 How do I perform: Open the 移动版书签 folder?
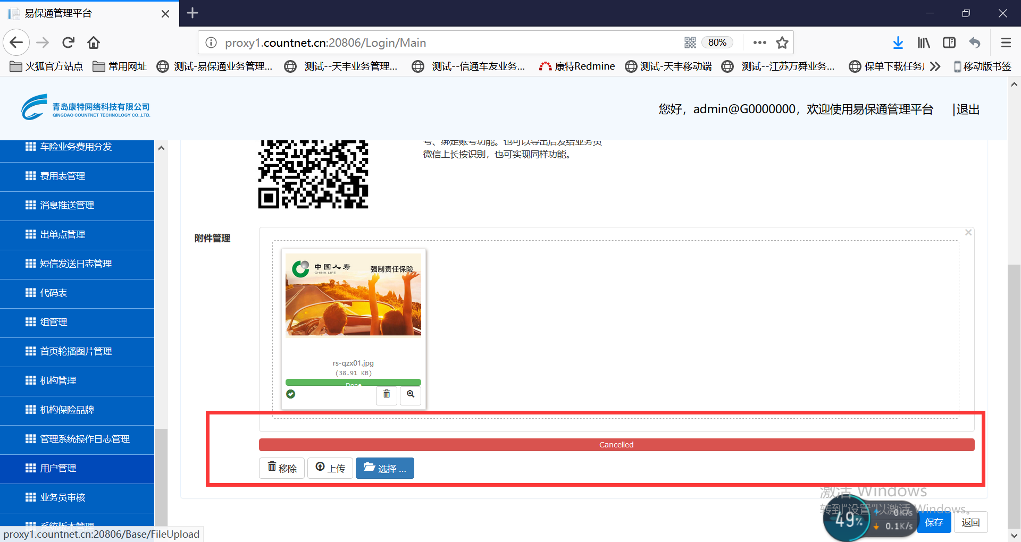click(982, 66)
